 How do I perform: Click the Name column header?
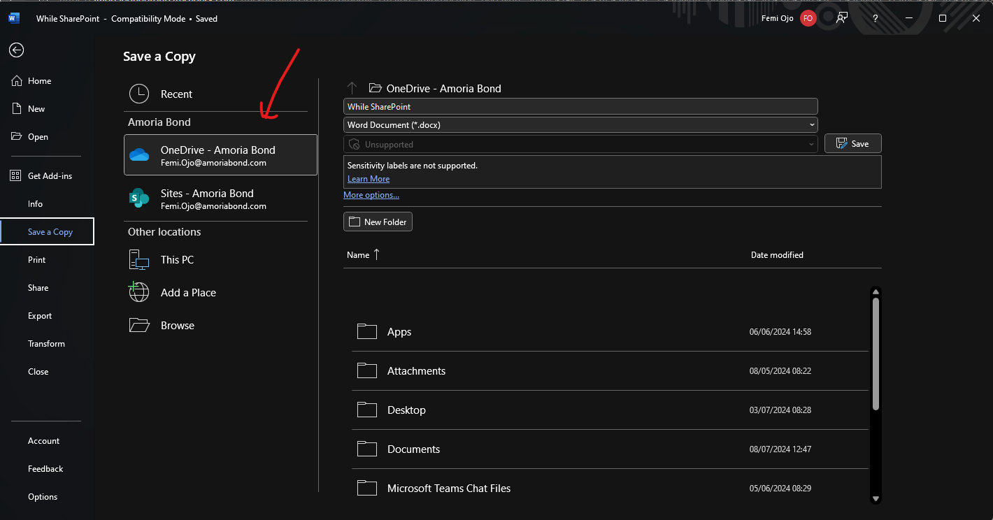[x=358, y=255]
